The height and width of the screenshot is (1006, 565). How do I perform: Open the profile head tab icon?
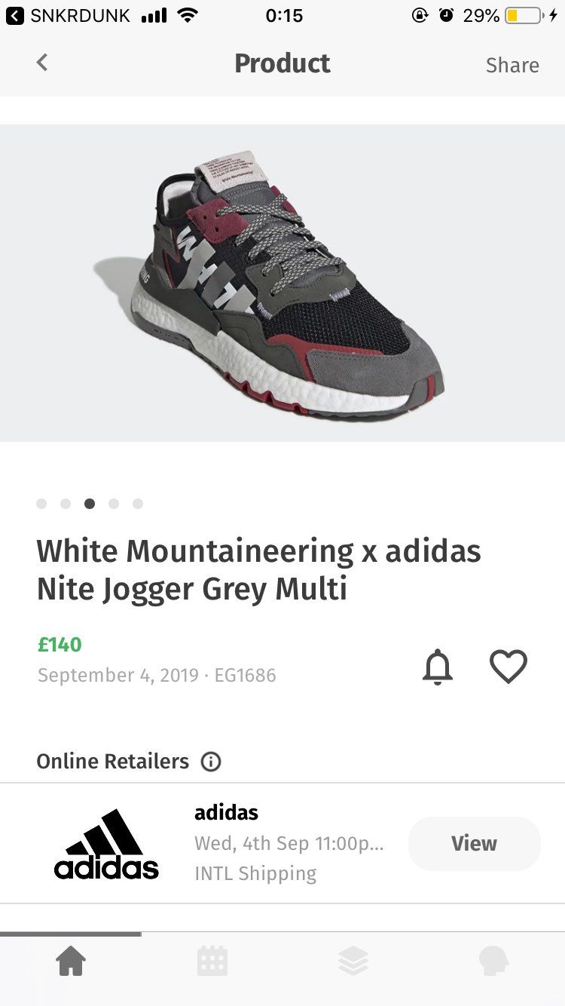point(494,962)
